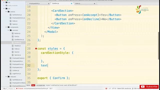Image resolution: width=160 pixels, height=90 pixels.
Task: Select the Confirm.js tab
Action: coord(62,3)
